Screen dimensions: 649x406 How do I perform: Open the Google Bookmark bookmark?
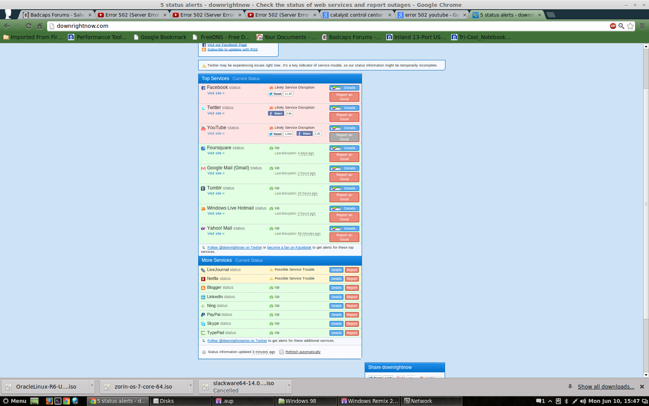[x=160, y=37]
